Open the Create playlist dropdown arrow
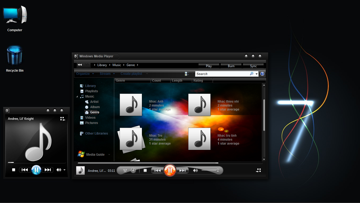360x203 pixels. (x=147, y=74)
